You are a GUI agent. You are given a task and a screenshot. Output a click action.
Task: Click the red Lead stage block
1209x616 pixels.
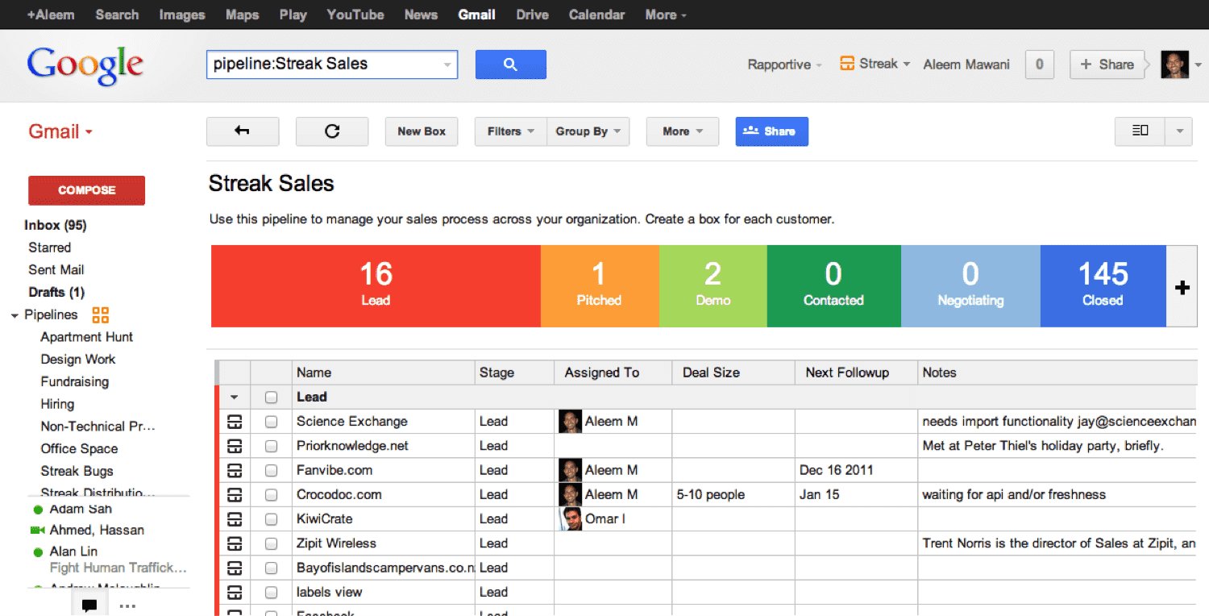tap(376, 286)
